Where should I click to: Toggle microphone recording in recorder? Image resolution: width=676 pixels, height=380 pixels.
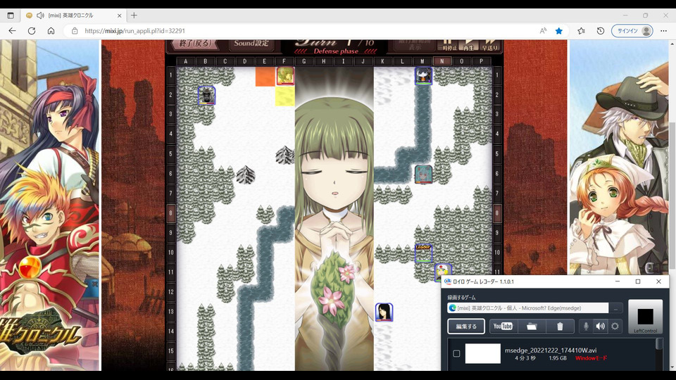(586, 326)
